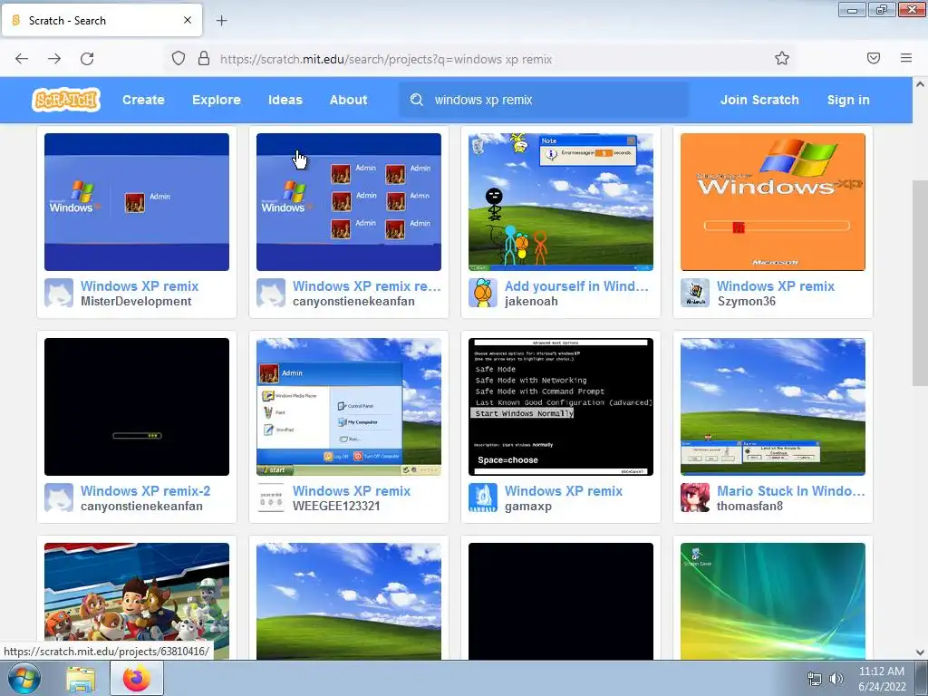Visit jakenoah username link

[531, 301]
